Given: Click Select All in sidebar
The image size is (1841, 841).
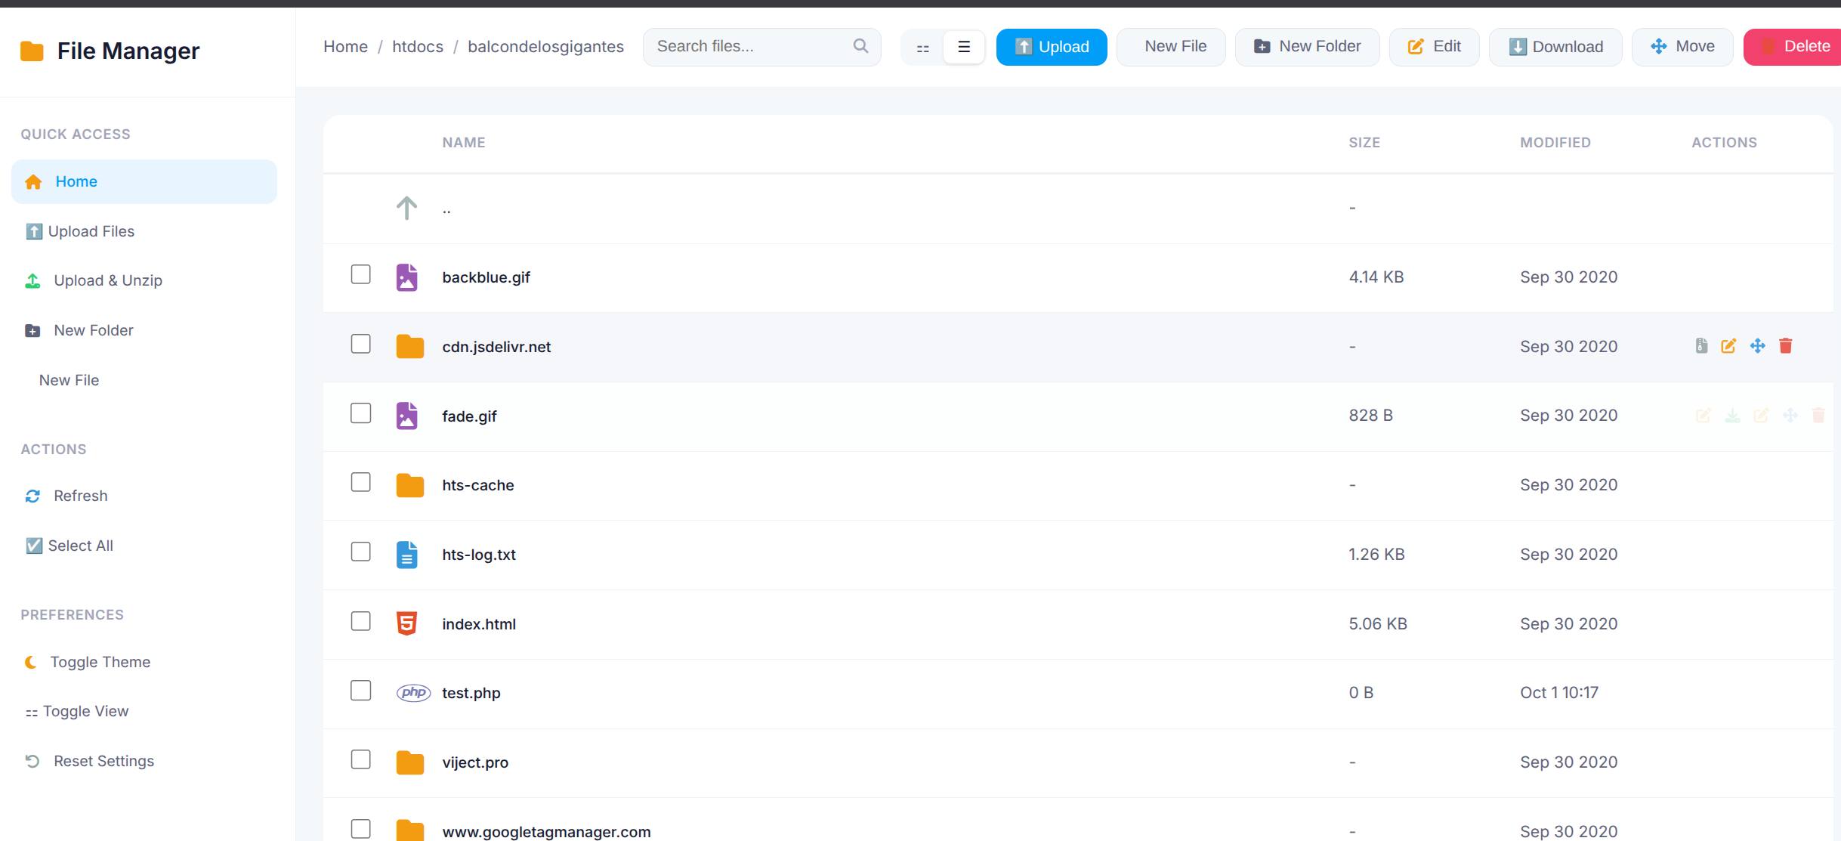Looking at the screenshot, I should [144, 546].
